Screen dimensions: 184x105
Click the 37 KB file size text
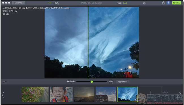(6, 14)
